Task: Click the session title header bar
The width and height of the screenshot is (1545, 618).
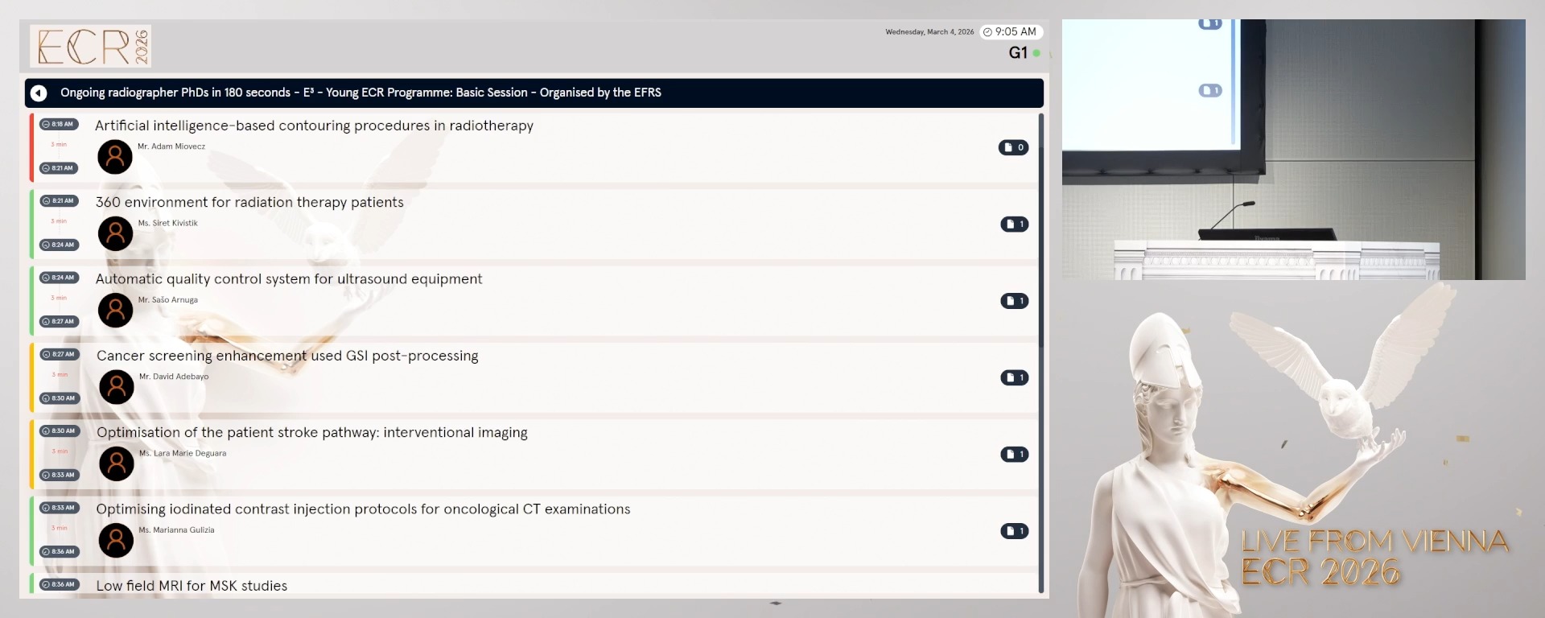Action: coord(533,93)
